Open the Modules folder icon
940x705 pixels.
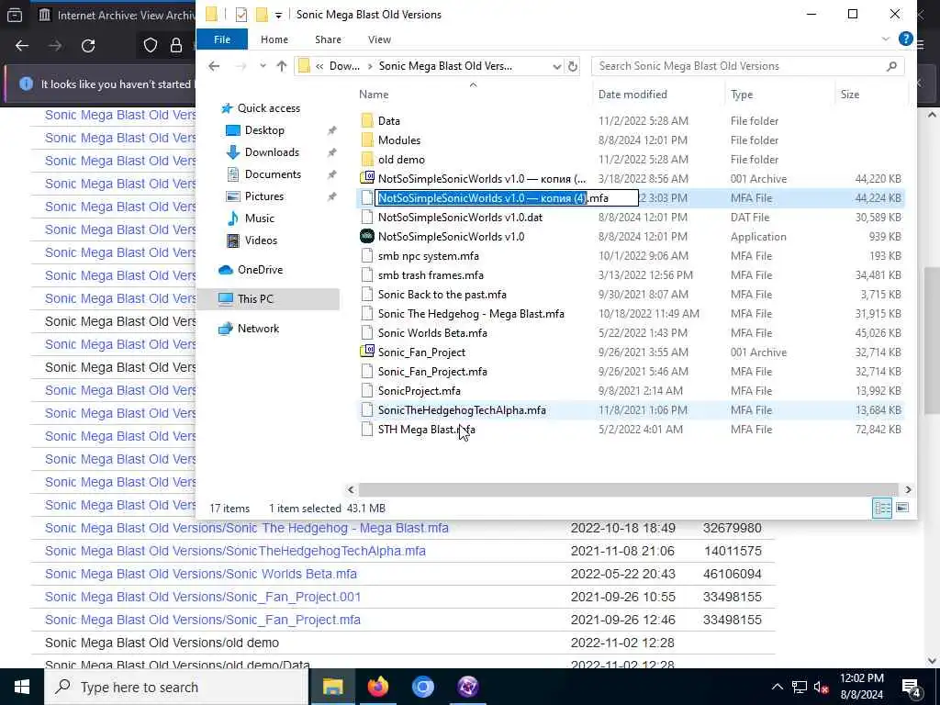click(367, 140)
